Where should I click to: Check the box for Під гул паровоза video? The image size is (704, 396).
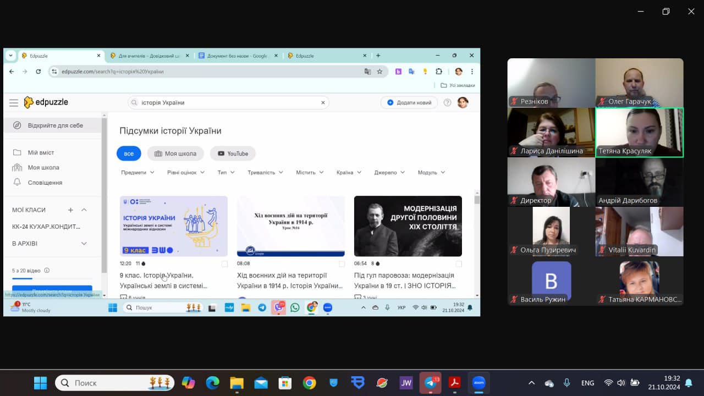click(x=459, y=264)
